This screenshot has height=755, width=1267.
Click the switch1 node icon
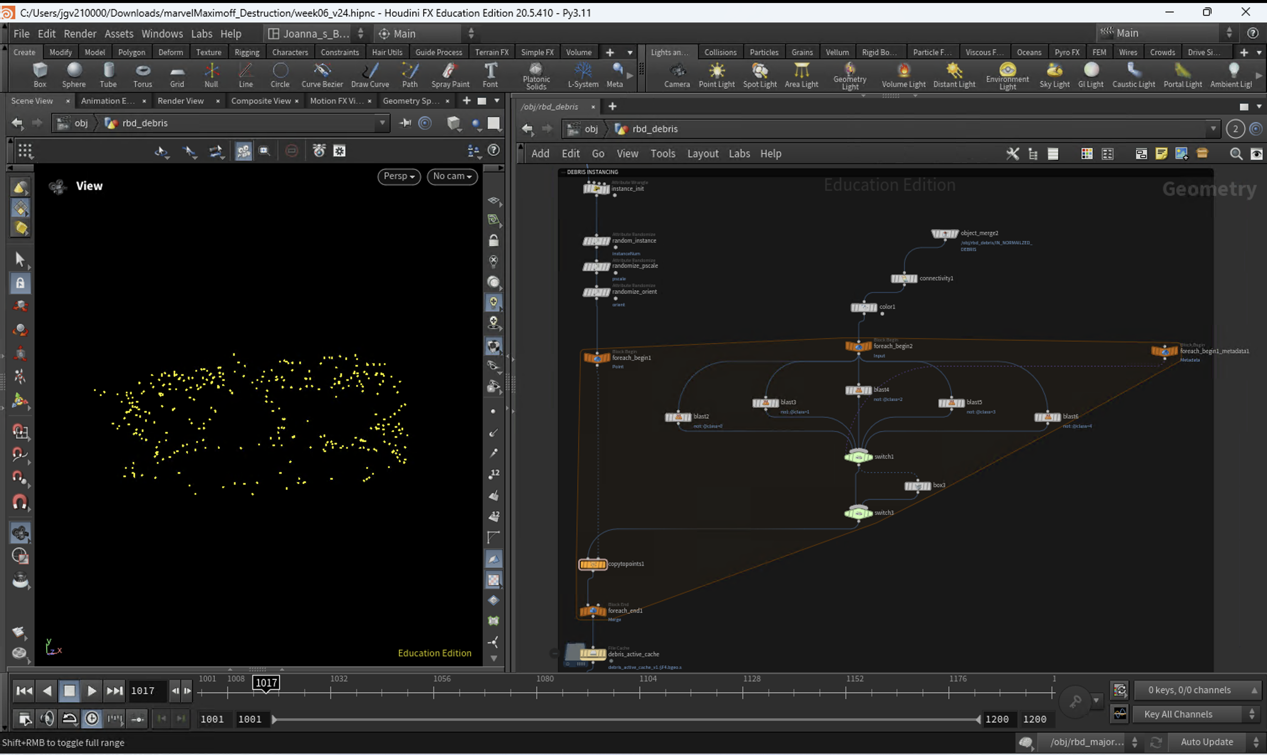tap(859, 457)
